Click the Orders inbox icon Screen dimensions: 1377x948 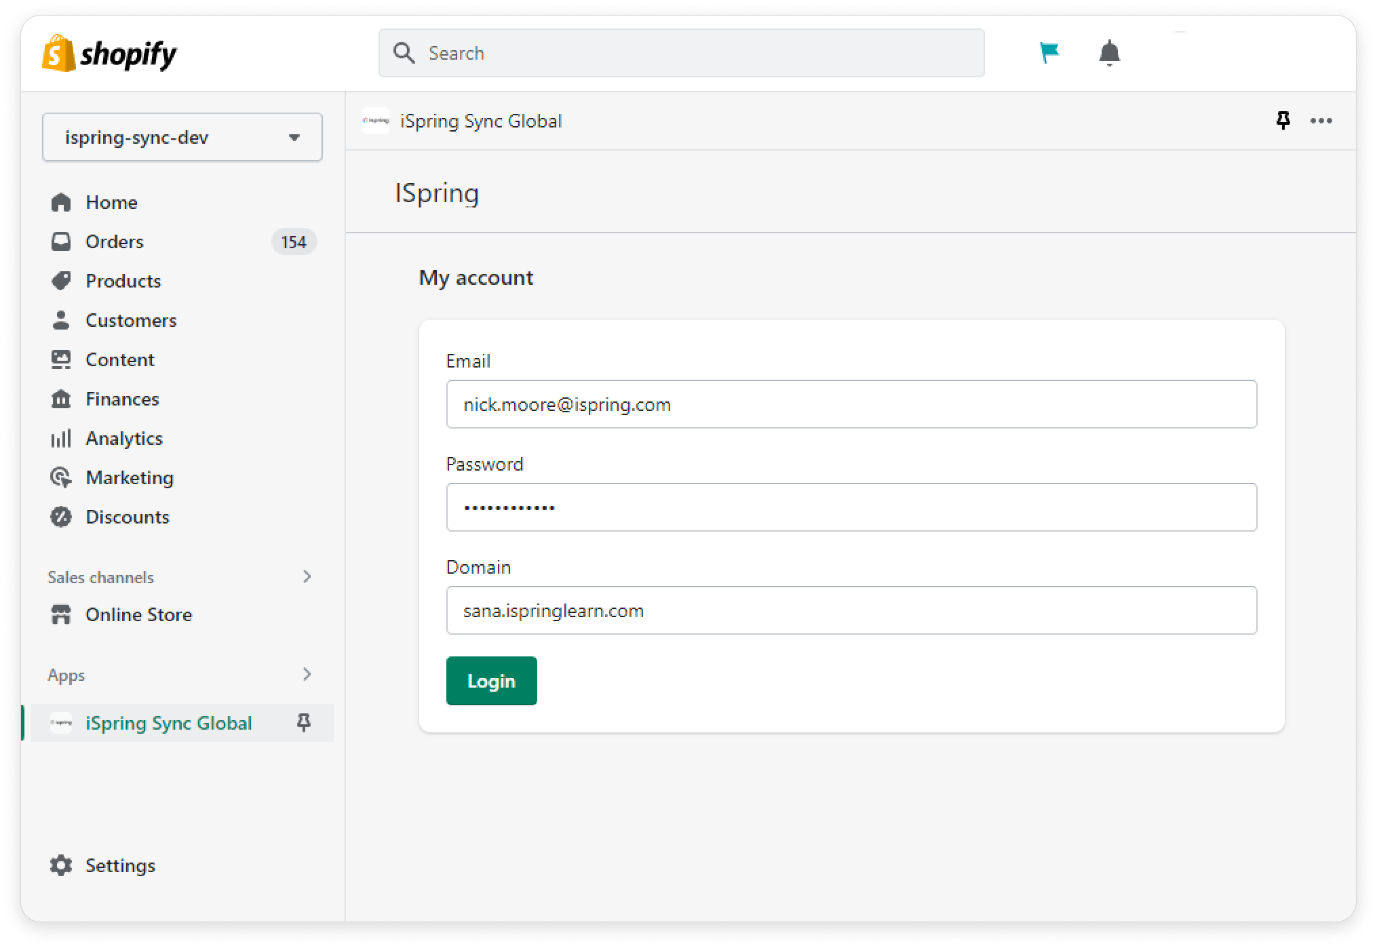pos(61,241)
